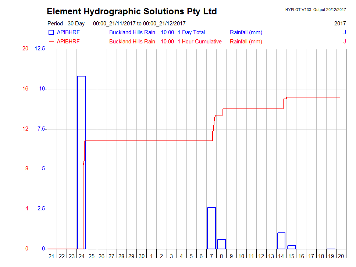The image size is (356, 267).
Task: Click day 30 on the x-axis
Action: (141, 256)
